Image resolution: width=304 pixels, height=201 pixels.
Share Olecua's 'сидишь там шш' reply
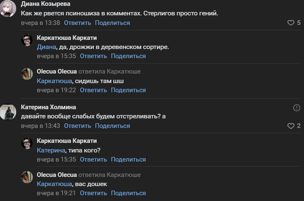point(128,90)
